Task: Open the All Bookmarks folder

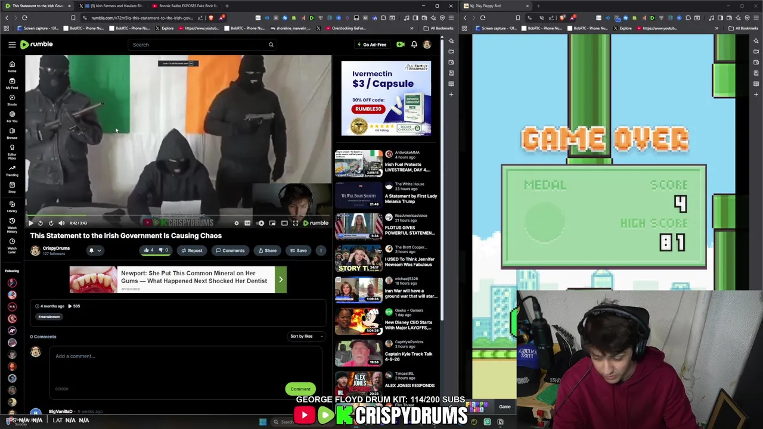Action: pos(439,28)
